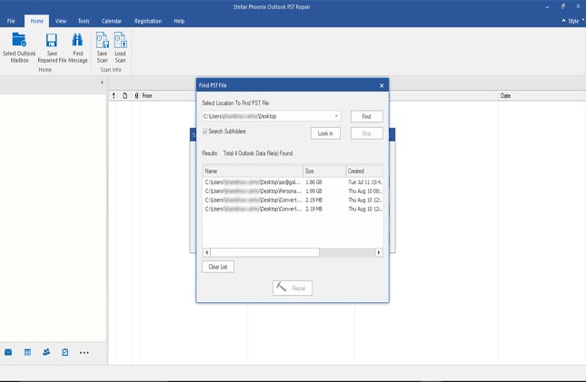Open the Registration ribbon tab
This screenshot has height=382, width=586.
(148, 20)
